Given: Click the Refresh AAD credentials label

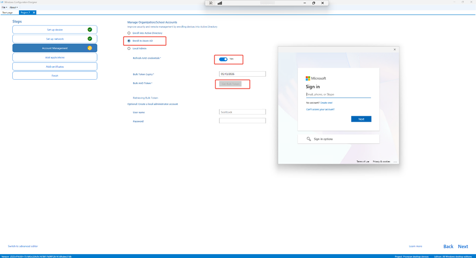Looking at the screenshot, I should [x=146, y=58].
